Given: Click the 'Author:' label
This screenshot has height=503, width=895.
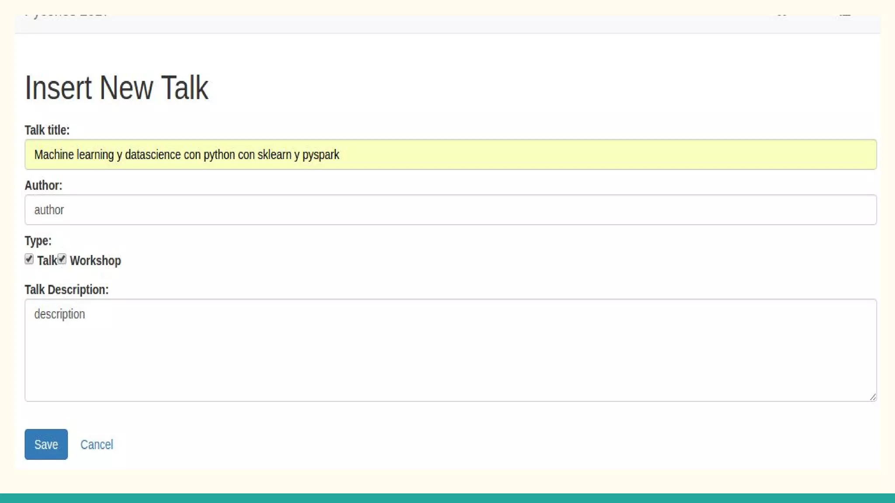Looking at the screenshot, I should [43, 186].
